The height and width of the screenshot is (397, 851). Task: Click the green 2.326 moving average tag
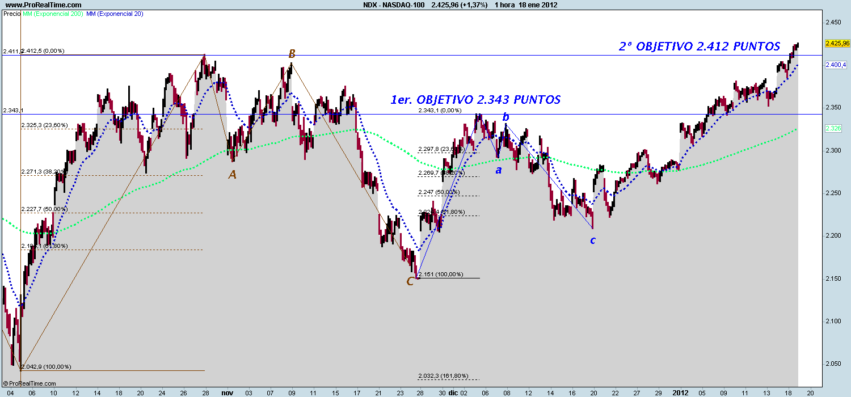point(834,129)
